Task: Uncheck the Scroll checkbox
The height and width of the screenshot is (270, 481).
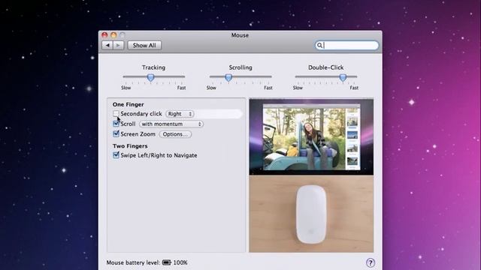Action: (x=116, y=124)
